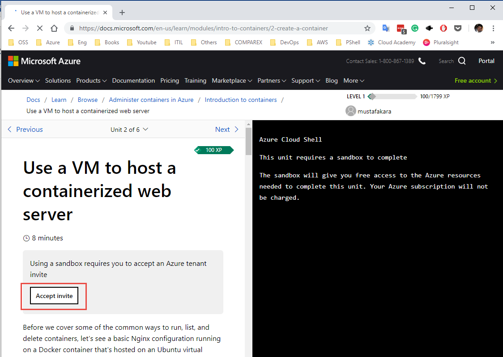View site info via the padlock icon
This screenshot has width=503, height=357.
[72, 28]
